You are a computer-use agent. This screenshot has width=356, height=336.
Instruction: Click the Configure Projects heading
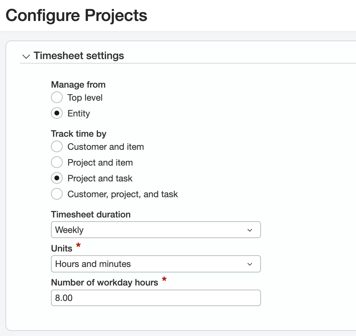(x=76, y=15)
